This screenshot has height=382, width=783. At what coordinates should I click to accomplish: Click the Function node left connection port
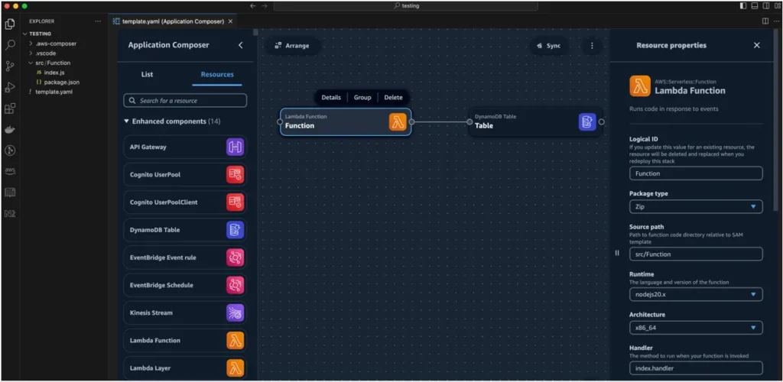coord(280,121)
